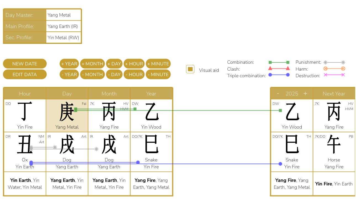Click the Year pillar Snake 巳 character
This screenshot has height=210, width=356.
pyautogui.click(x=151, y=144)
